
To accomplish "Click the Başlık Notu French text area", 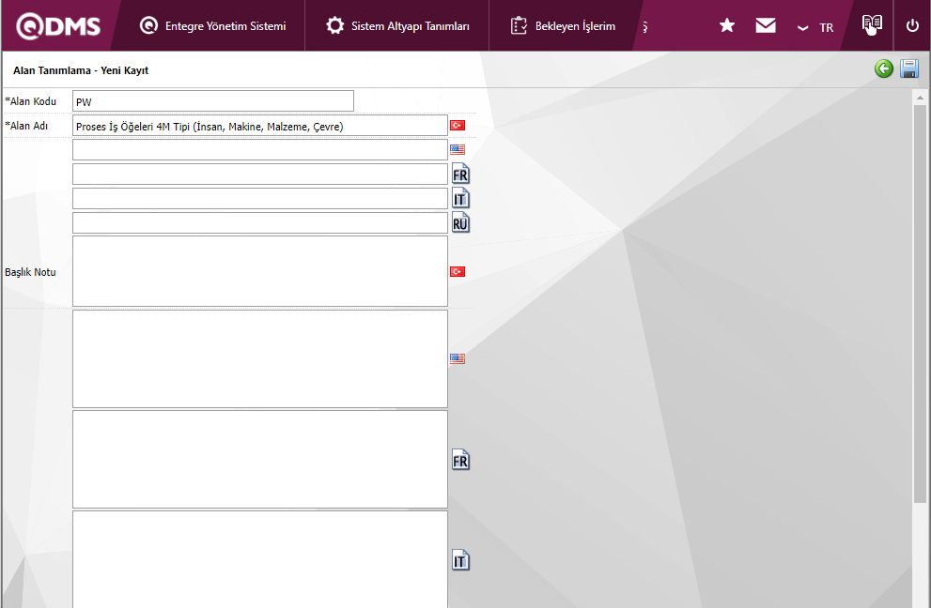I will tap(260, 459).
